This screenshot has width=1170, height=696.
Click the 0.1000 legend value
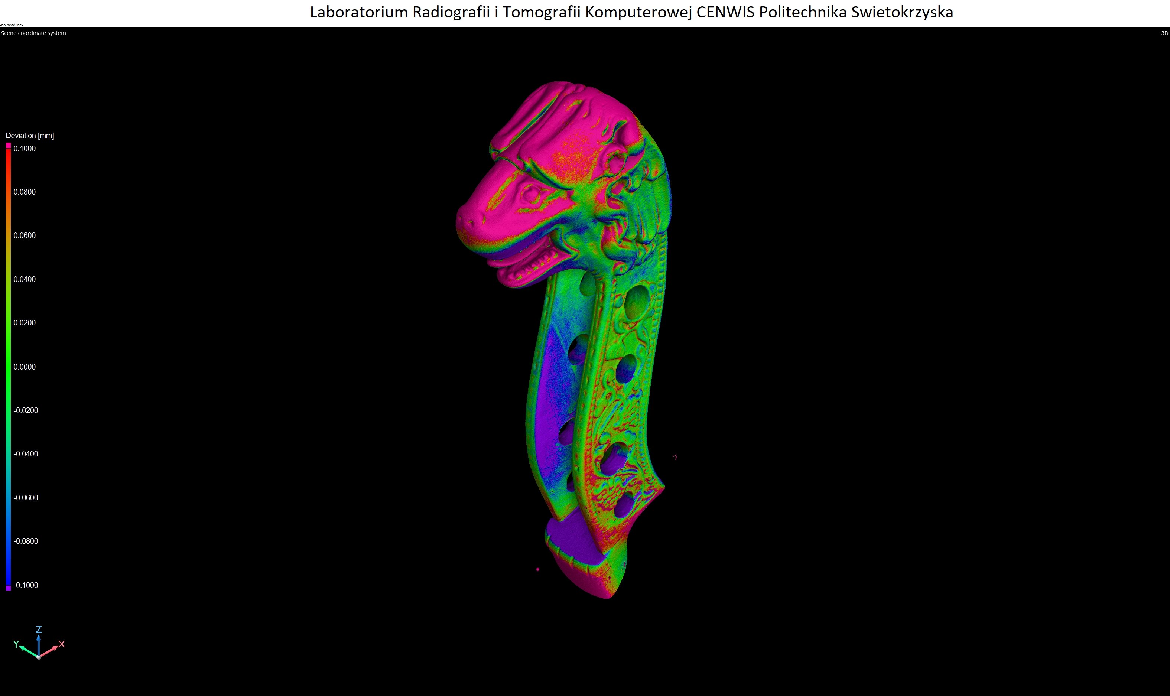click(x=25, y=149)
